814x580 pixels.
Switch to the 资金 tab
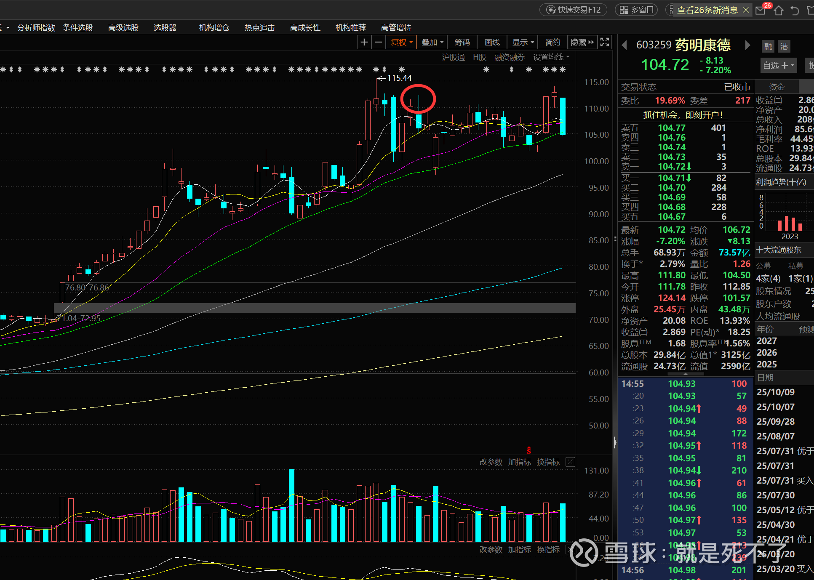coord(777,87)
